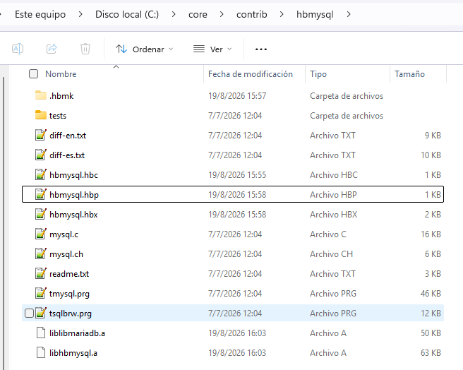Click the tsqlbrw.prg file icon
Viewport: 463px width, 370px height.
pyautogui.click(x=41, y=314)
